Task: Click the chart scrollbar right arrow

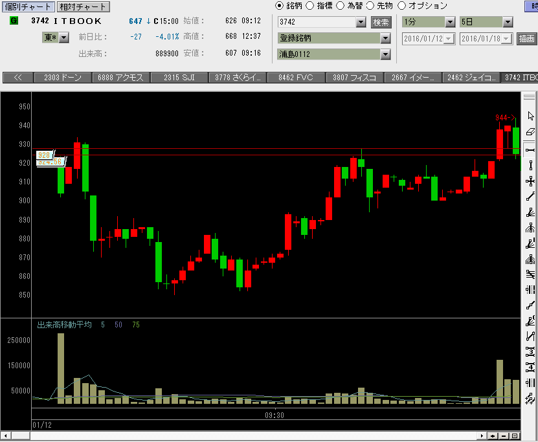Action: tap(482, 436)
